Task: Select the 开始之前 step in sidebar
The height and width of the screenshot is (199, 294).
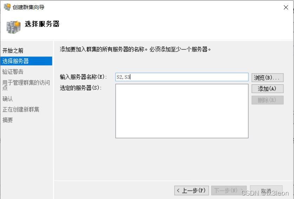Action: (13, 51)
